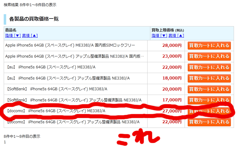Click page number 1 in pagination

click(5, 142)
